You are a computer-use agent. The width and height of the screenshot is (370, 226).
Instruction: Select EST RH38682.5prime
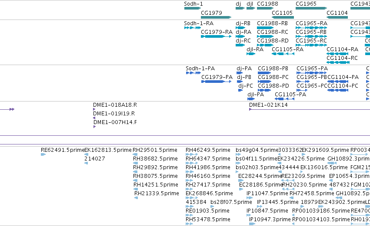(x=136, y=164)
